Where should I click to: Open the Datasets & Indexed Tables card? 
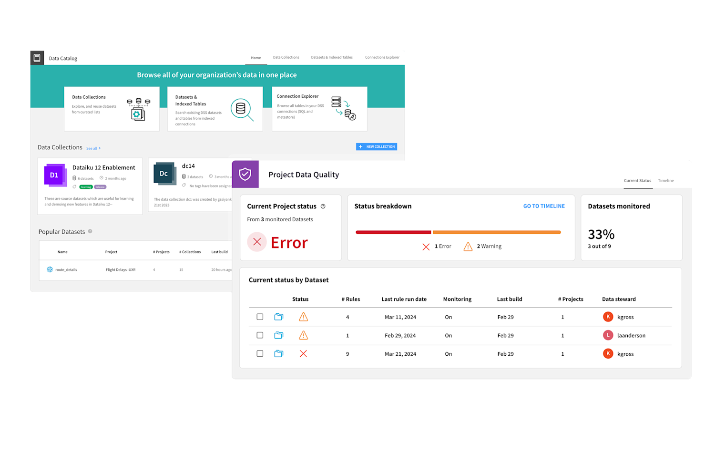point(215,109)
